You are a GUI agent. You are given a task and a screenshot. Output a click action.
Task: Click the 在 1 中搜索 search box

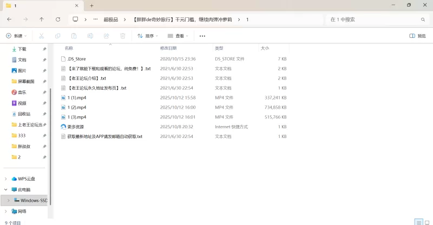(x=373, y=19)
